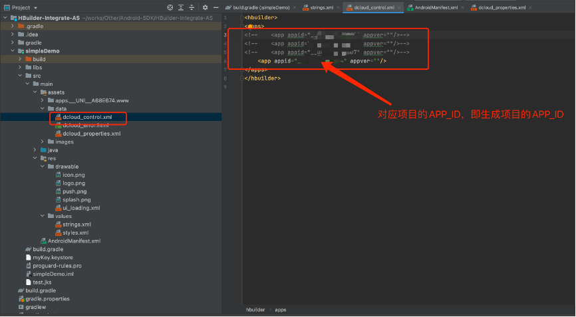Close the dcloud_properties.xml tab
The height and width of the screenshot is (317, 576).
tap(530, 7)
